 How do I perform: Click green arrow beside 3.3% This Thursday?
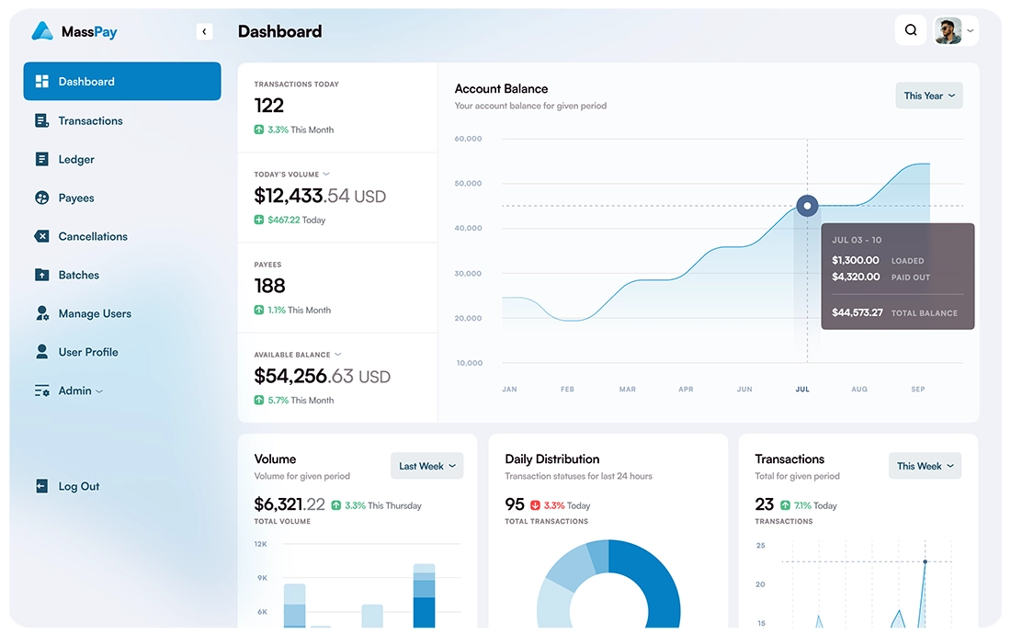[x=335, y=505]
